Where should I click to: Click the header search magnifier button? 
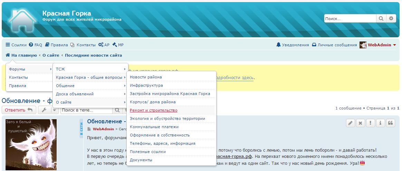[x=381, y=19]
